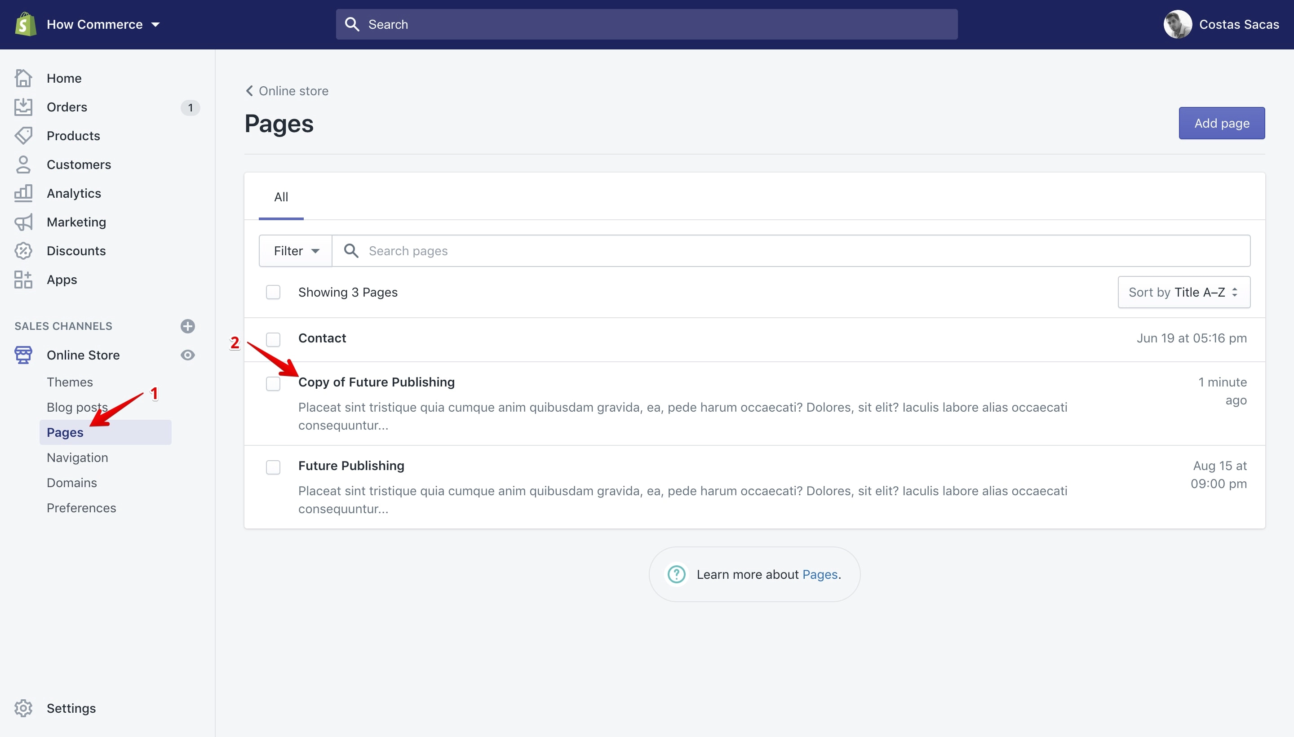Click Costas Sacas account name
1294x737 pixels.
pos(1239,24)
